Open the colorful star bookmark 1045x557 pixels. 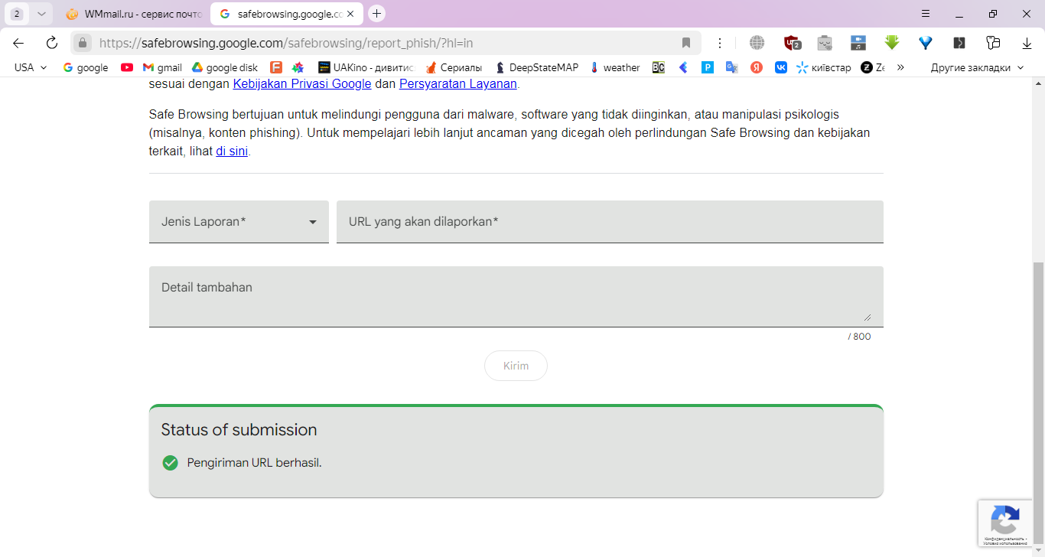point(298,67)
